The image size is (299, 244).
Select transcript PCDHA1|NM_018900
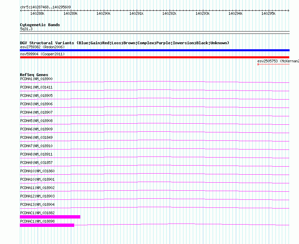[x=36, y=79]
